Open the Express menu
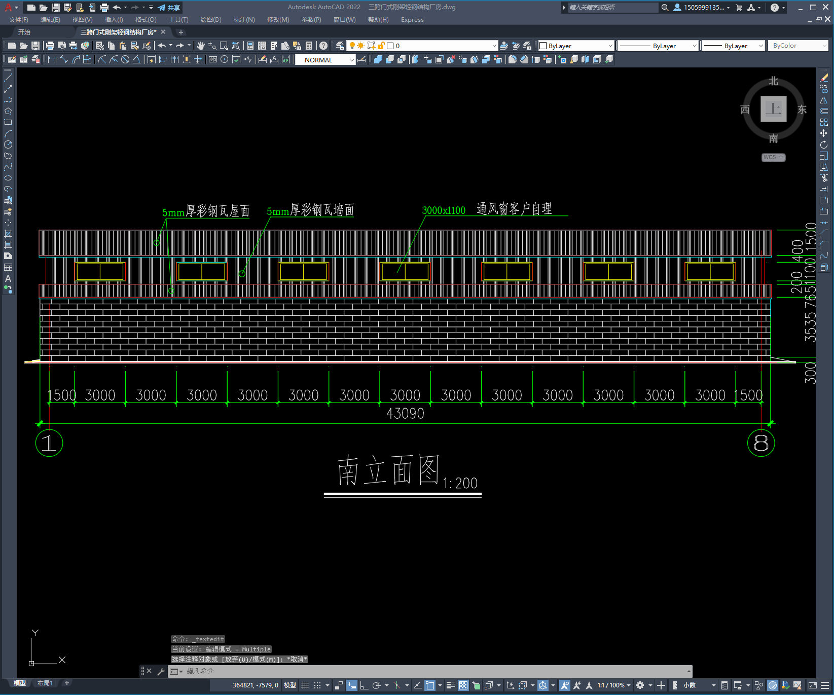Screen dimensions: 834x695 click(412, 20)
